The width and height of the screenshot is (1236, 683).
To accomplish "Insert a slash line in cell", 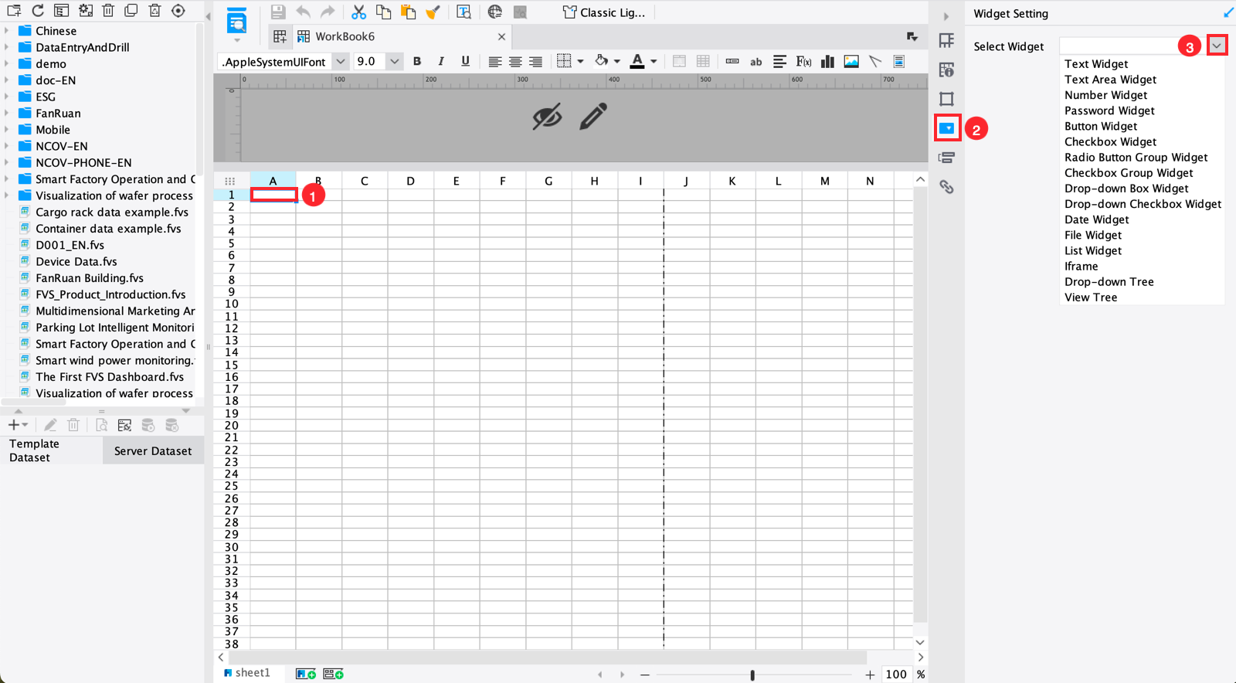I will point(875,62).
